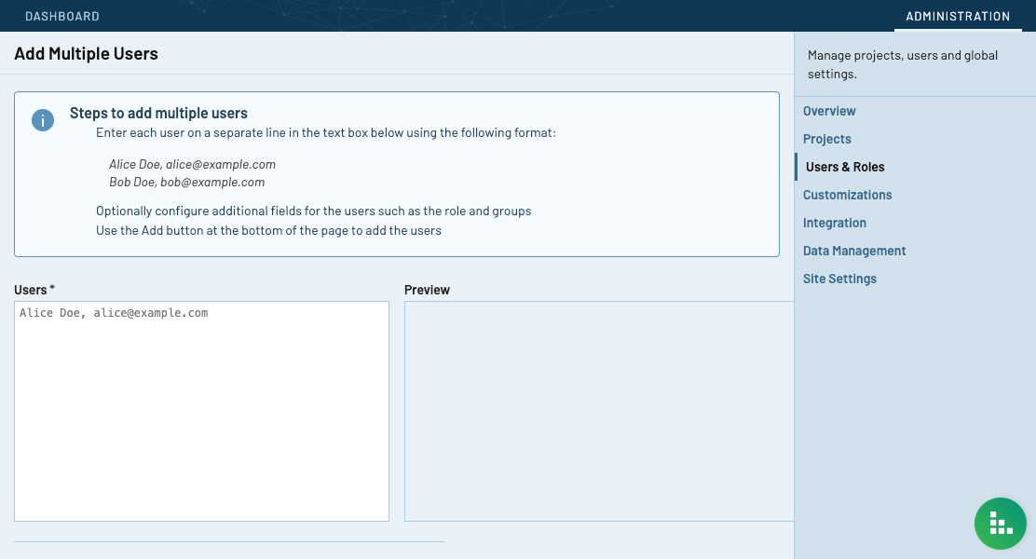This screenshot has width=1036, height=559.
Task: Open the Data Management section
Action: (x=854, y=251)
